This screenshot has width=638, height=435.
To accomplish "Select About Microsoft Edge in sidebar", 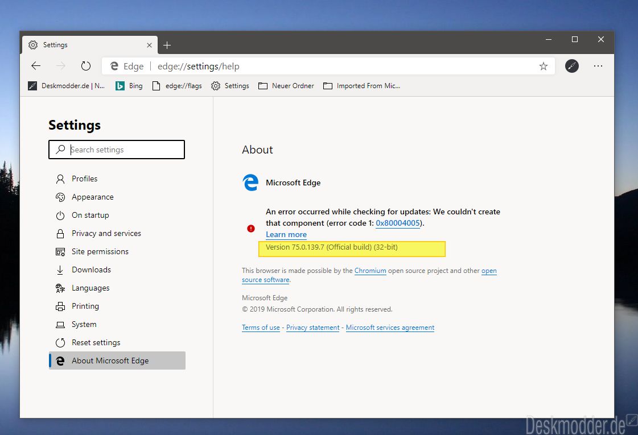I will click(117, 361).
